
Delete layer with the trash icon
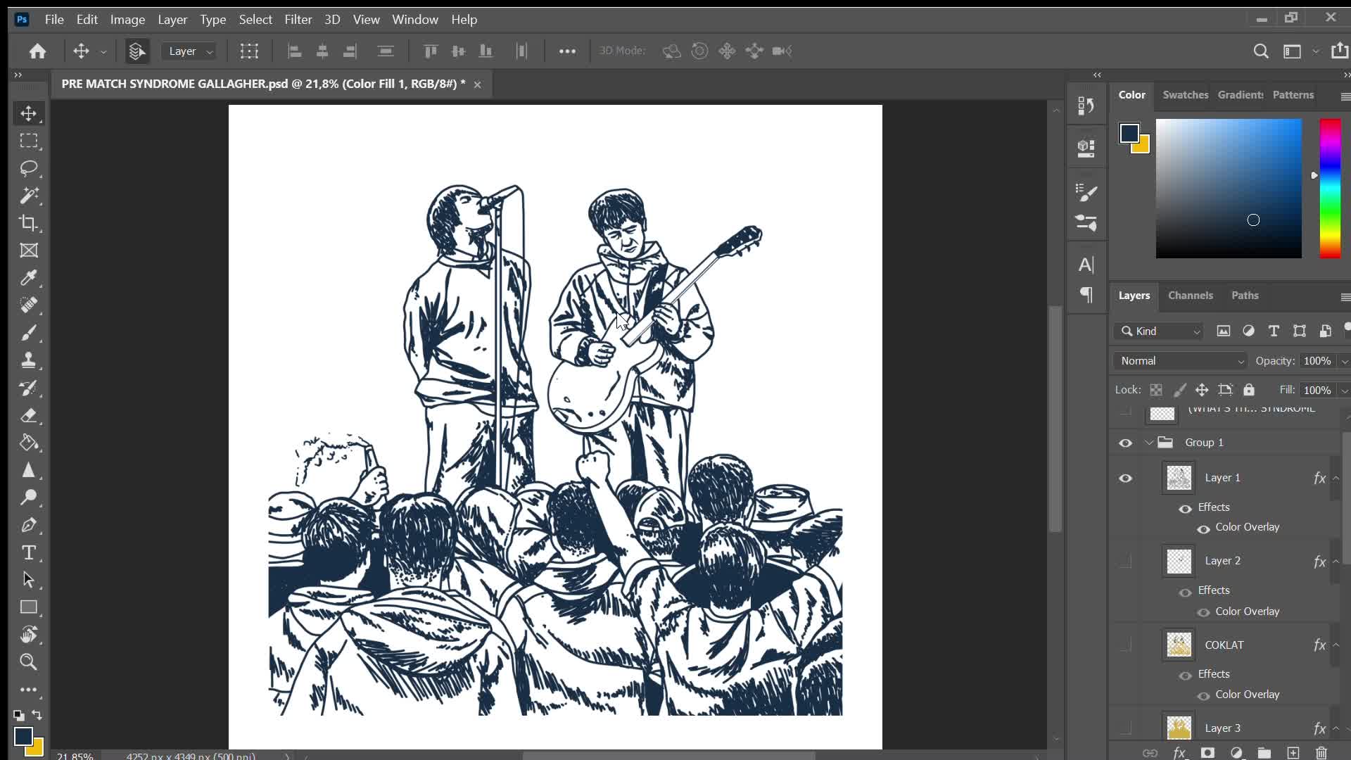(x=1321, y=753)
